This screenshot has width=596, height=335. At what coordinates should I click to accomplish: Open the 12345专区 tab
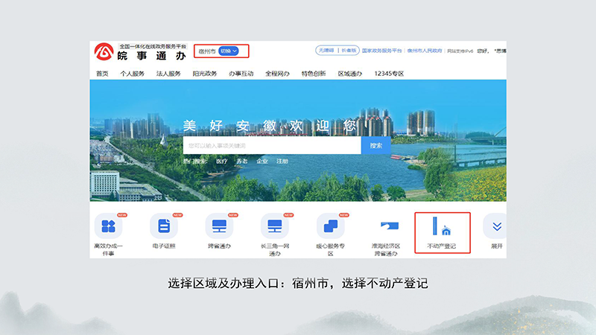pos(389,74)
